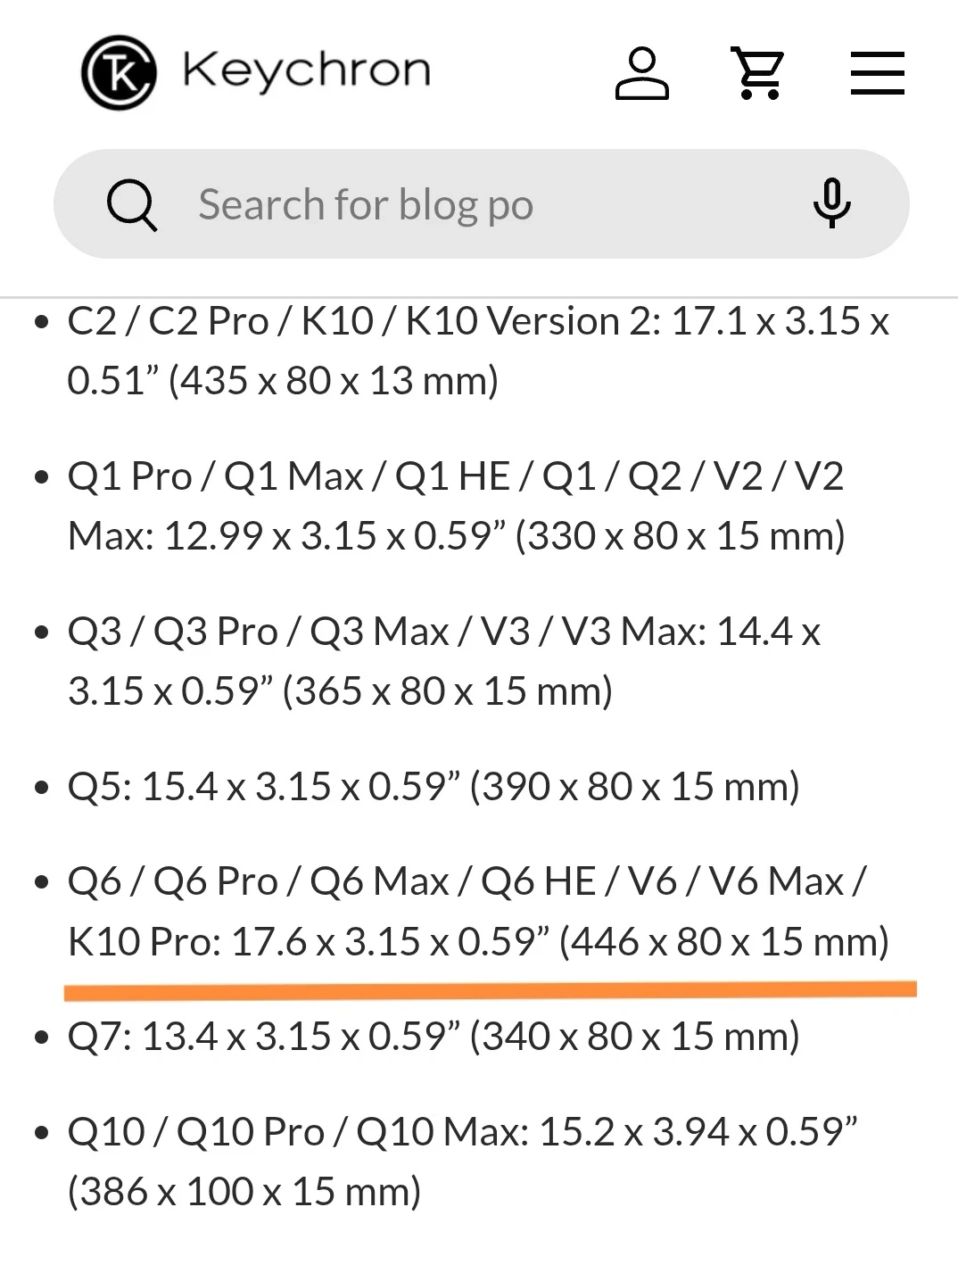This screenshot has height=1265, width=958.
Task: Open the account profile icon
Action: [641, 73]
